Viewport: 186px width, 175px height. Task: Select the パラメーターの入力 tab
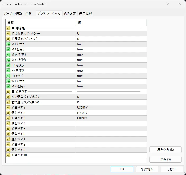(x=49, y=13)
